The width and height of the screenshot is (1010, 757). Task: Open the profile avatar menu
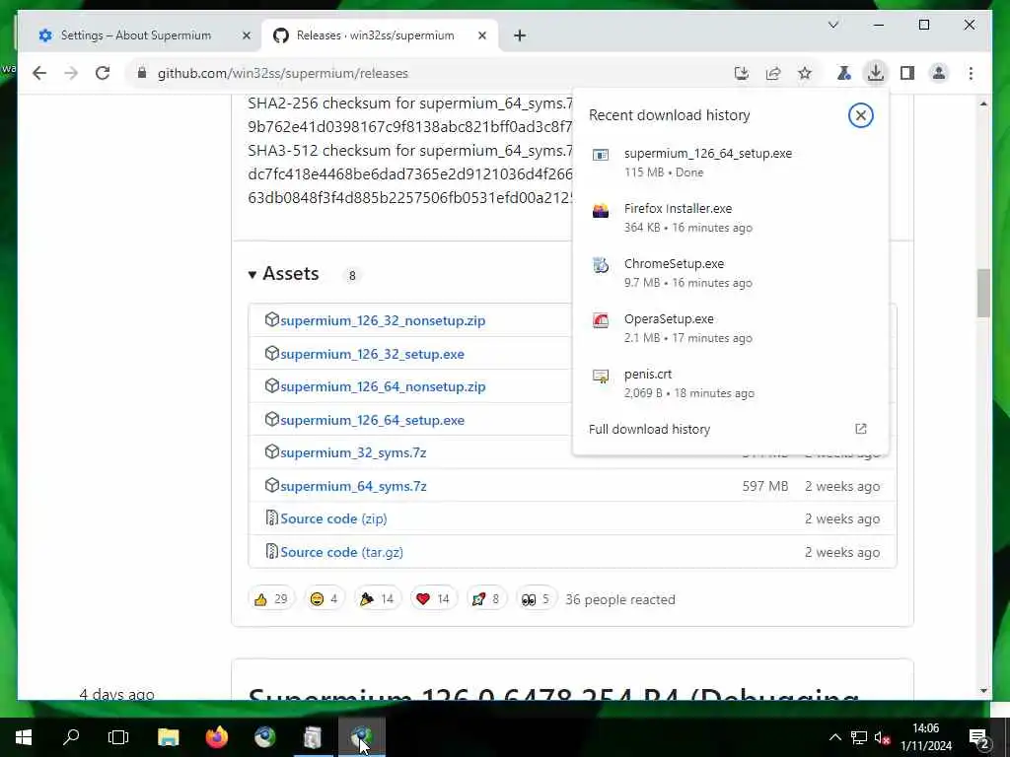pos(939,73)
